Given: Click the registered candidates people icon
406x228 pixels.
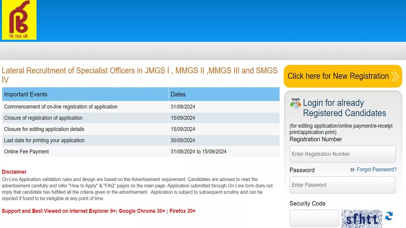Looking at the screenshot, I should click(295, 103).
